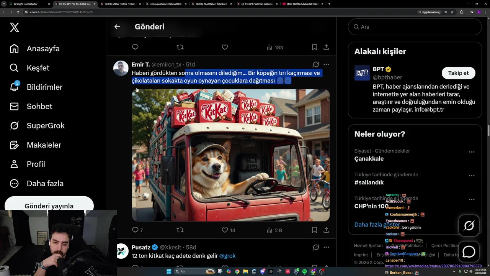The image size is (490, 276).
Task: Open more options on Pusatz post
Action: (326, 247)
